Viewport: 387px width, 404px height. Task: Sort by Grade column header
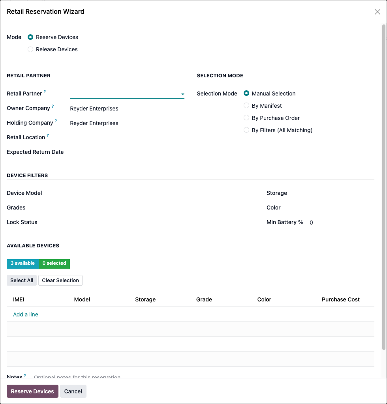pos(204,299)
